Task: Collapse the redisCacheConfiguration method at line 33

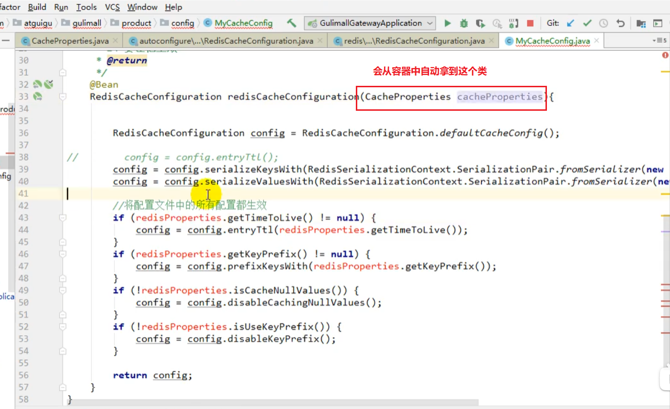Action: click(x=63, y=97)
